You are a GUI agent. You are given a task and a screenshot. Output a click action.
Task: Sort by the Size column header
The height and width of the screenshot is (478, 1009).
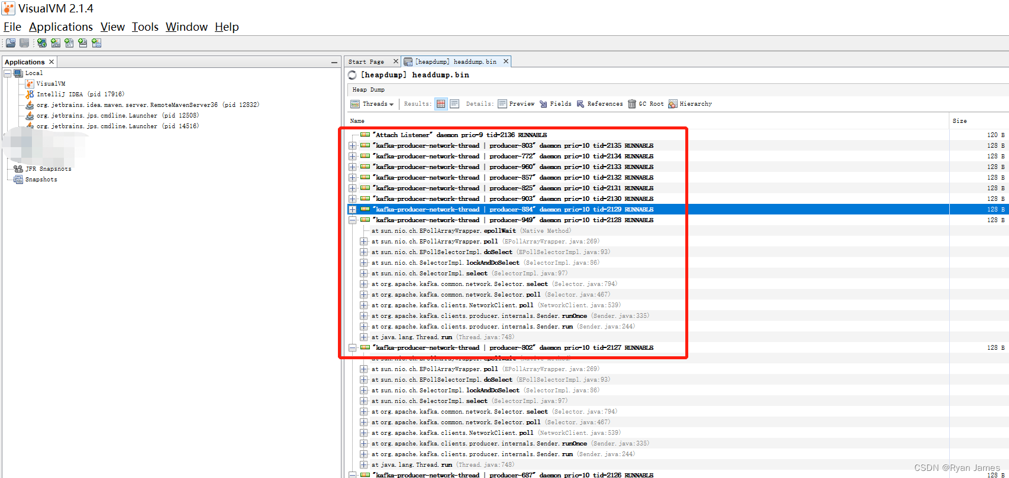979,121
